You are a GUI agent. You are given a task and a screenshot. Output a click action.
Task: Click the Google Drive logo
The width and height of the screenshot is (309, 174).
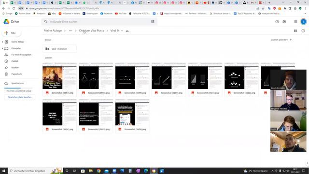coord(6,22)
